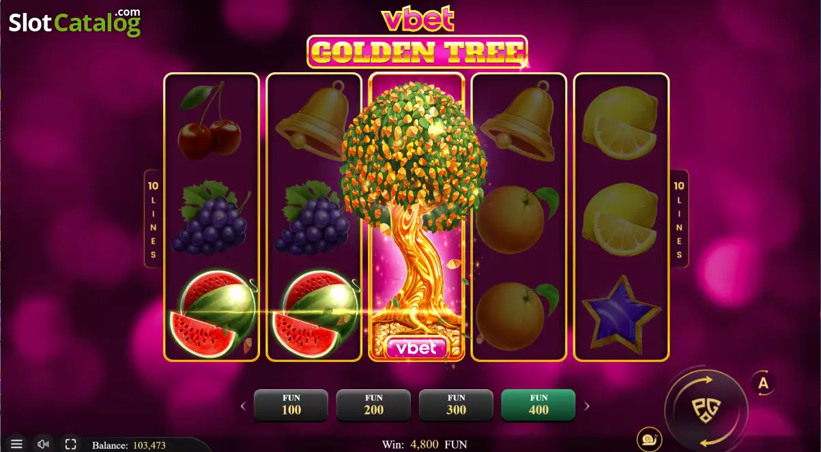821x452 pixels.
Task: Click the cherries symbol on first reel
Action: click(x=209, y=121)
